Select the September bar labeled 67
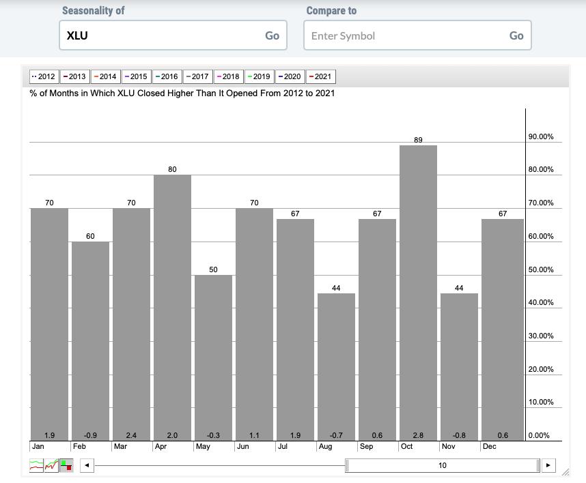Viewport: 586px width, 483px height. 377,330
